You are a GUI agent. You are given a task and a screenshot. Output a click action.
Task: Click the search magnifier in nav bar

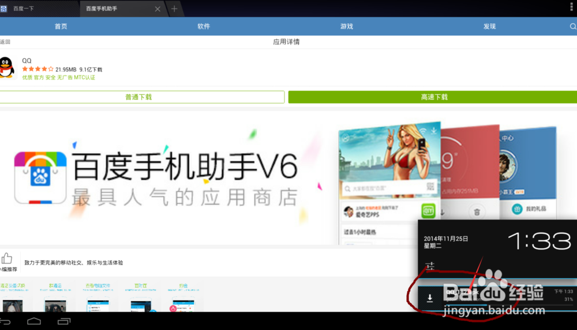click(573, 26)
